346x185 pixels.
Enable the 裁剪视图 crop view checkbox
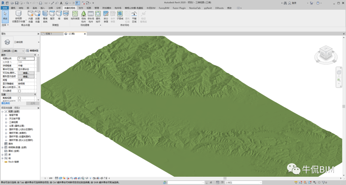[20, 98]
